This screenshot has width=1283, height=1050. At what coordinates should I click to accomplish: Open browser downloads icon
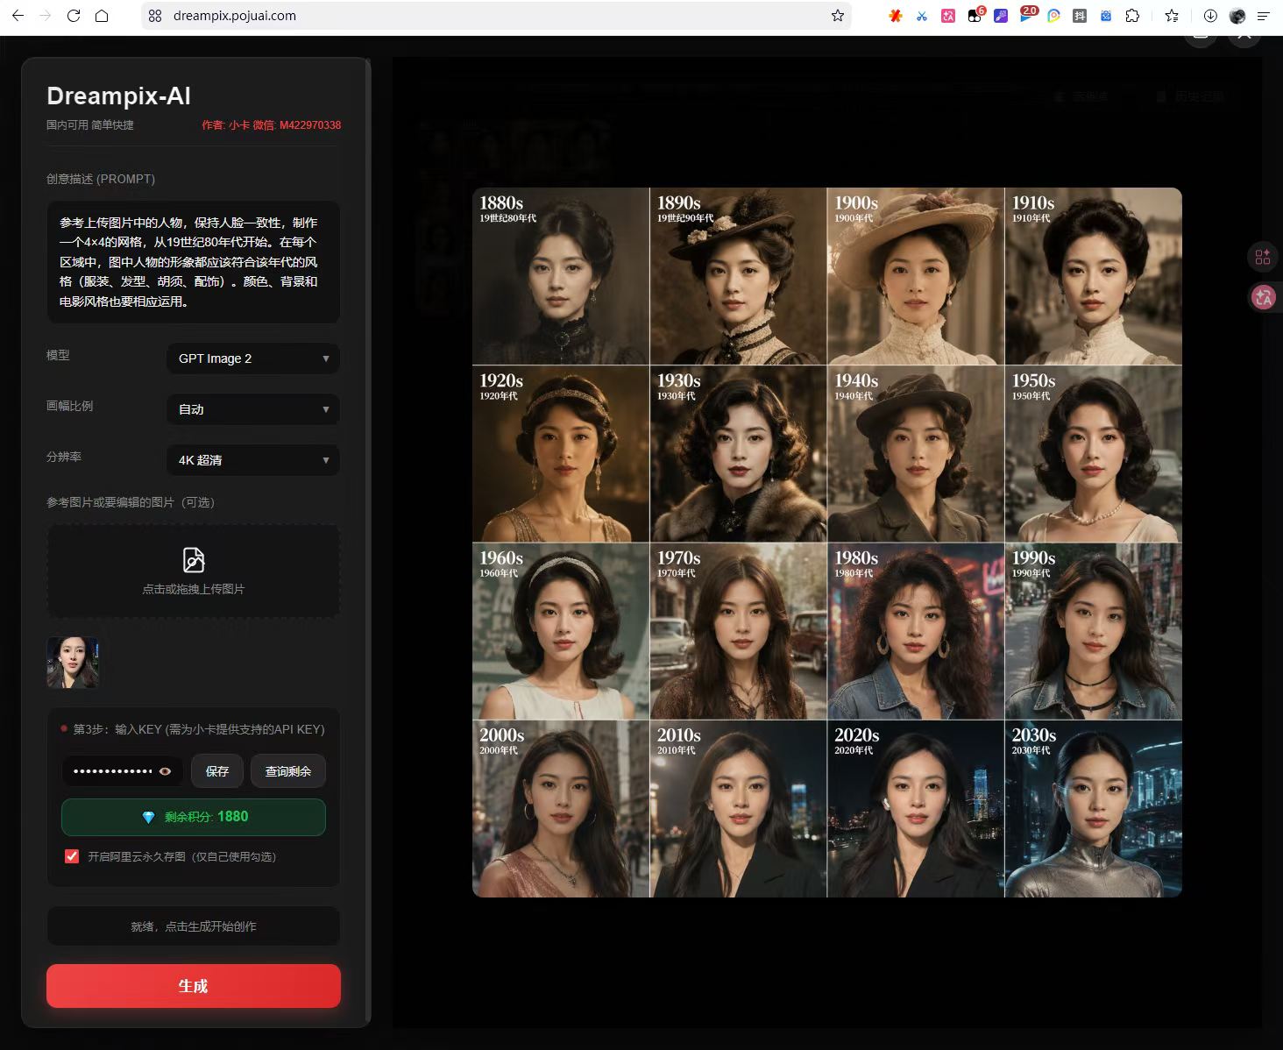(1210, 16)
